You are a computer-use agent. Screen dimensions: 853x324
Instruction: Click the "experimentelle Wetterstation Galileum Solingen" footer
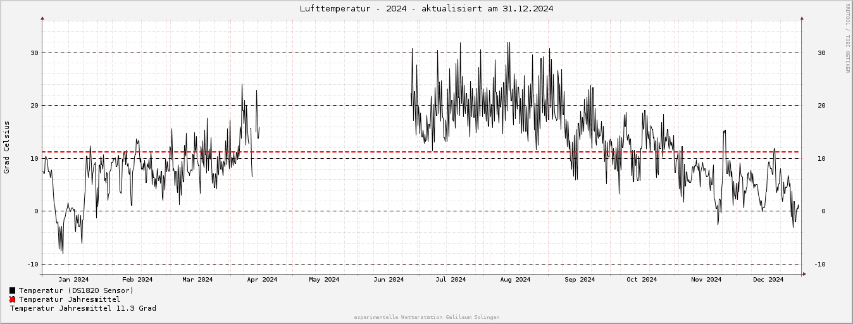tap(426, 317)
